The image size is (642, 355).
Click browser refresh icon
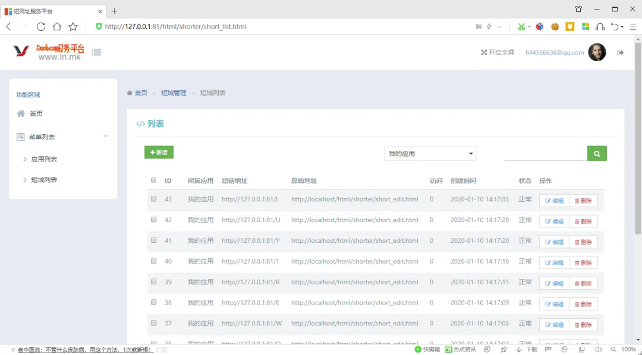point(41,27)
